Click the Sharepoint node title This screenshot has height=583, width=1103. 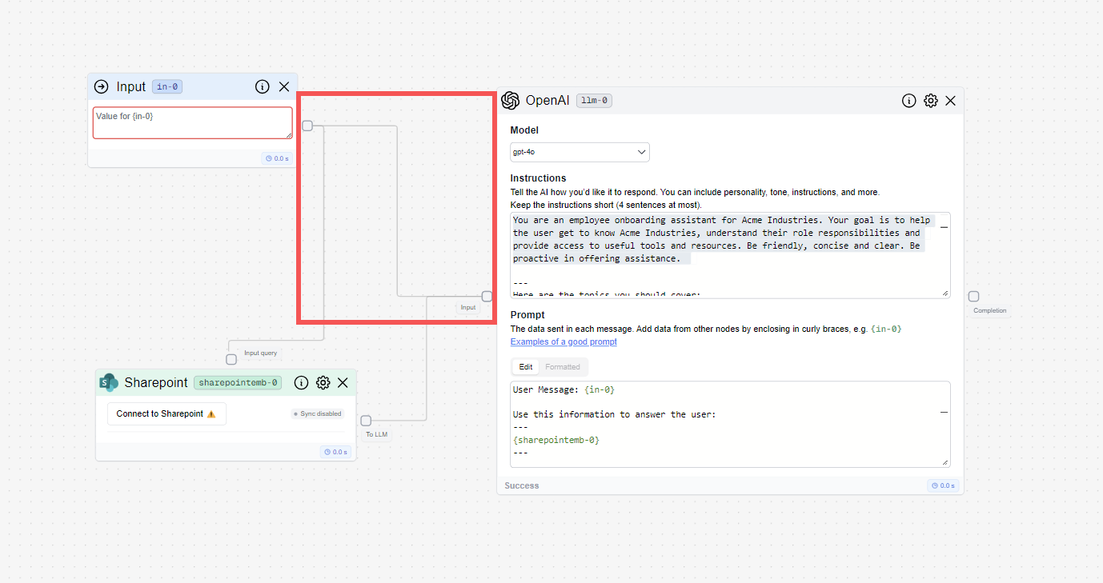[156, 382]
